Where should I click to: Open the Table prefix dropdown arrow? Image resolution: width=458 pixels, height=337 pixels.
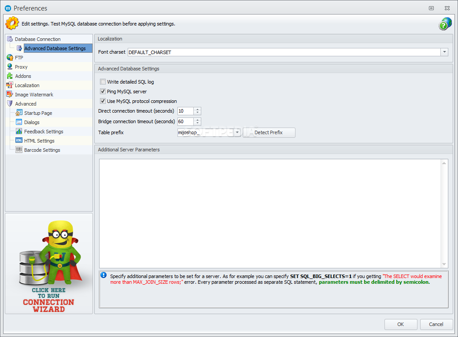(x=237, y=132)
